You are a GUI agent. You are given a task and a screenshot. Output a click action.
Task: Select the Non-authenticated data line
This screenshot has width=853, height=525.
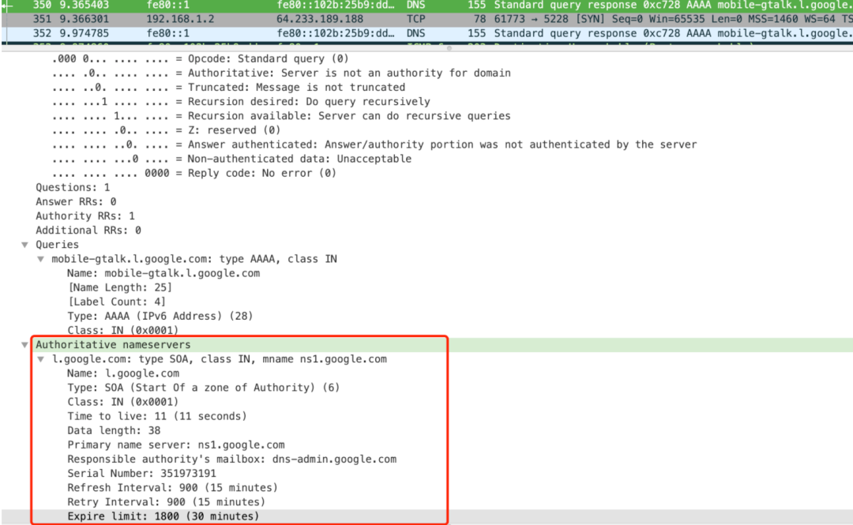231,159
